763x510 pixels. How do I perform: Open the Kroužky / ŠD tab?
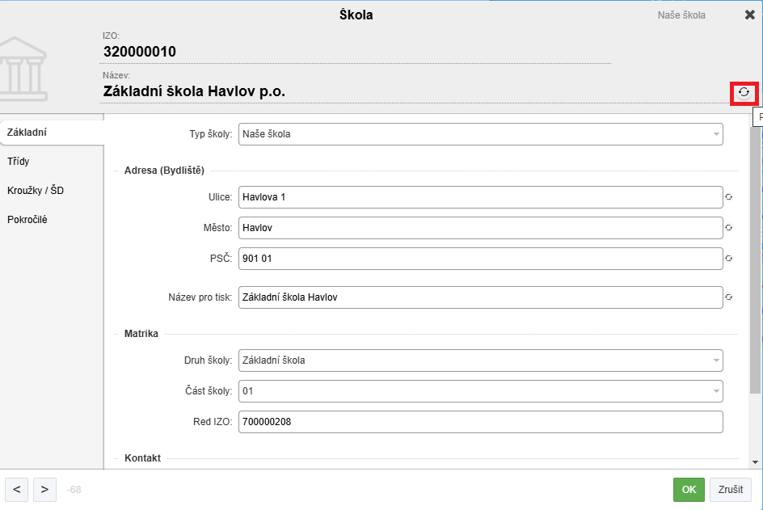[52, 191]
